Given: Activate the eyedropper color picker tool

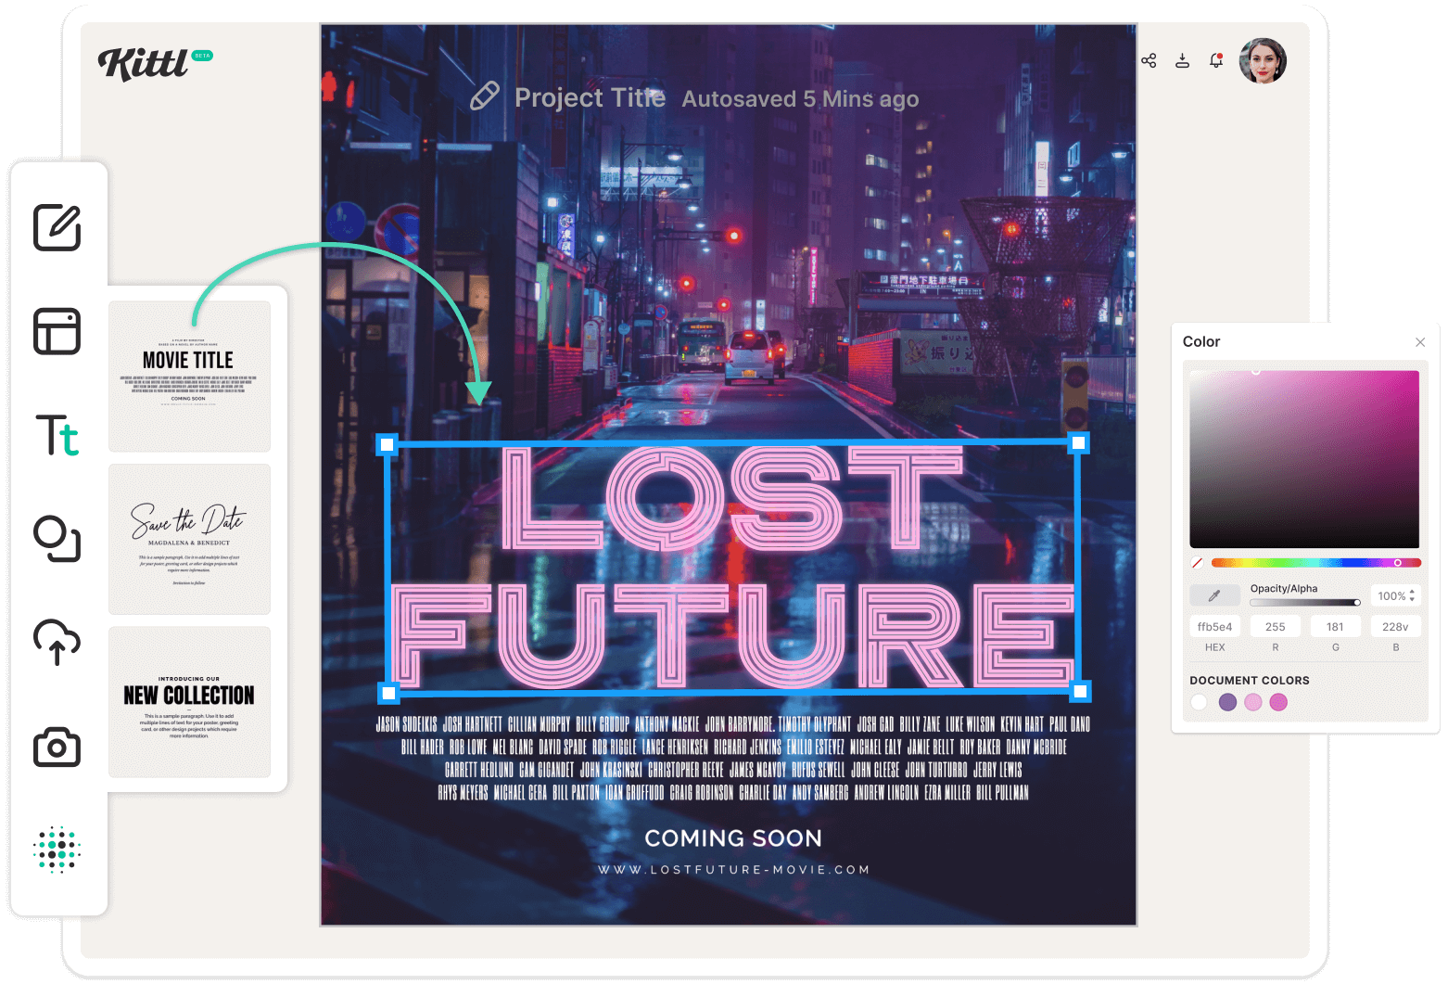Looking at the screenshot, I should [x=1214, y=595].
